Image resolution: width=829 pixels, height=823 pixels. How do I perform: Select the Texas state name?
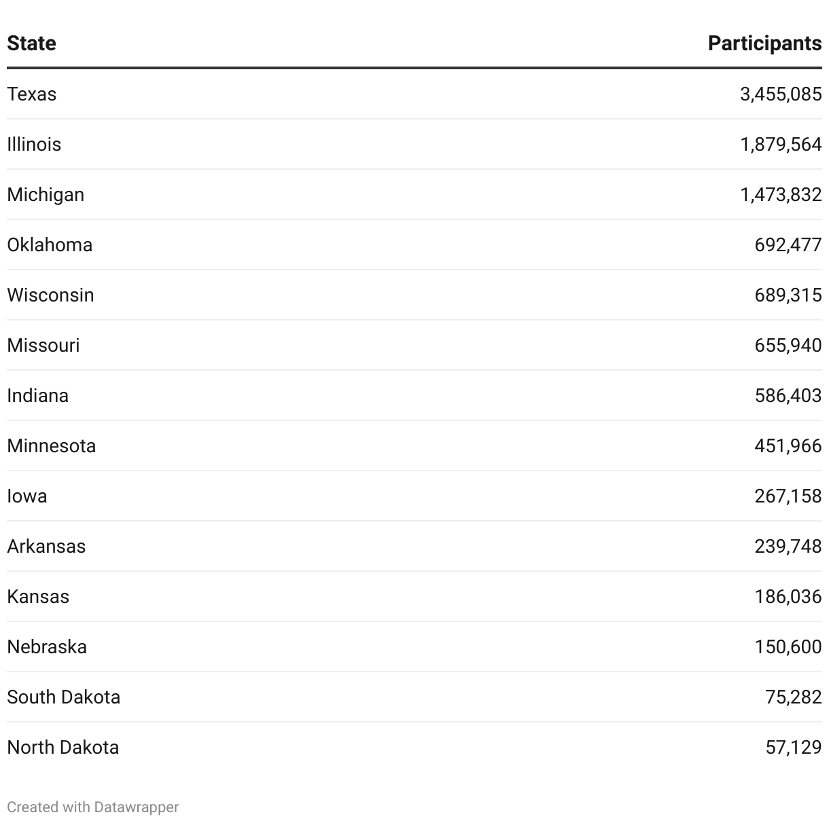point(32,94)
